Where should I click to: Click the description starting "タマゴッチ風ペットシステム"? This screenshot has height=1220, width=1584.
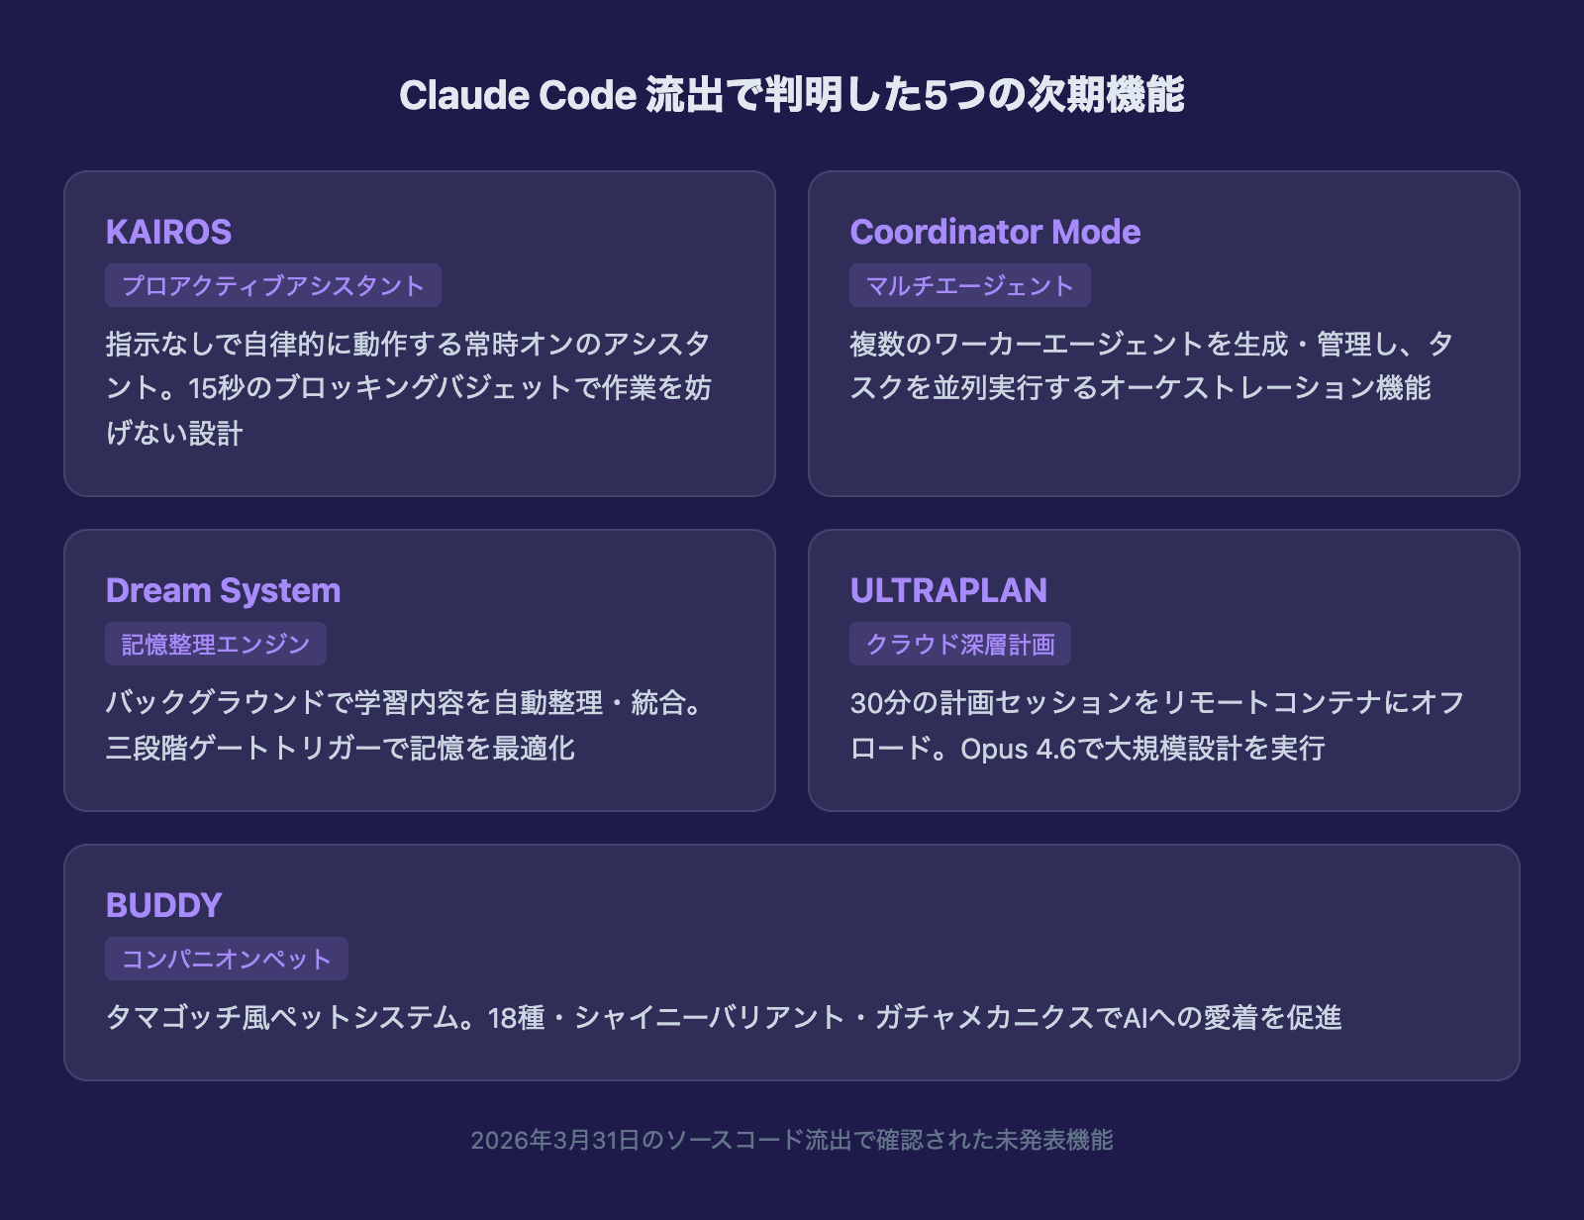coord(724,1017)
